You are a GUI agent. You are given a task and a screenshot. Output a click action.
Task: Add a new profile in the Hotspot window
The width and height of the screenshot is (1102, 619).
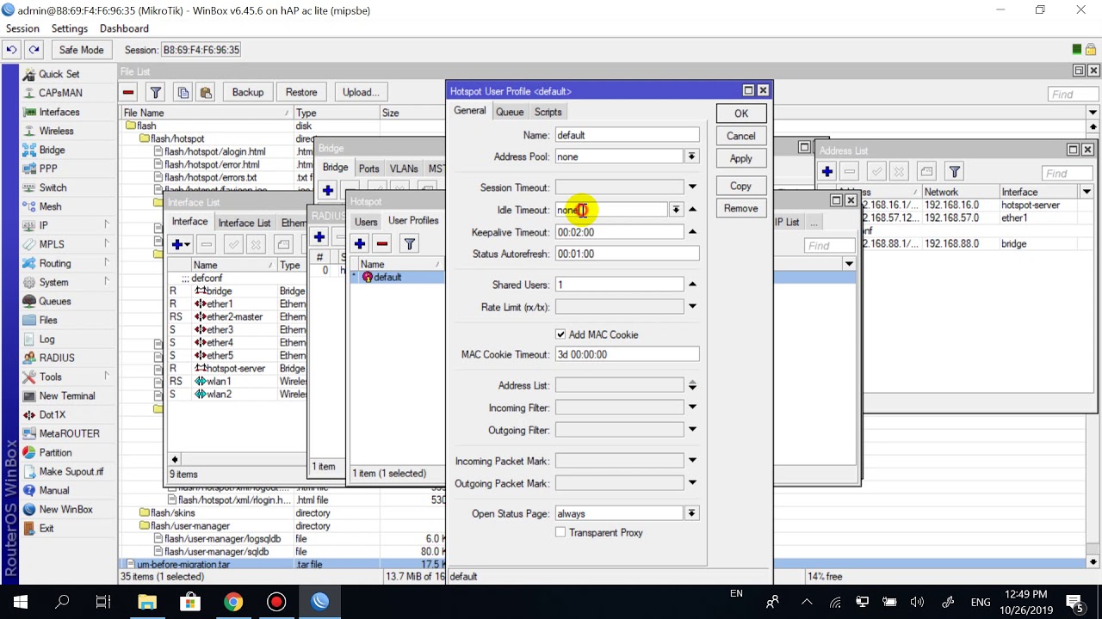360,243
